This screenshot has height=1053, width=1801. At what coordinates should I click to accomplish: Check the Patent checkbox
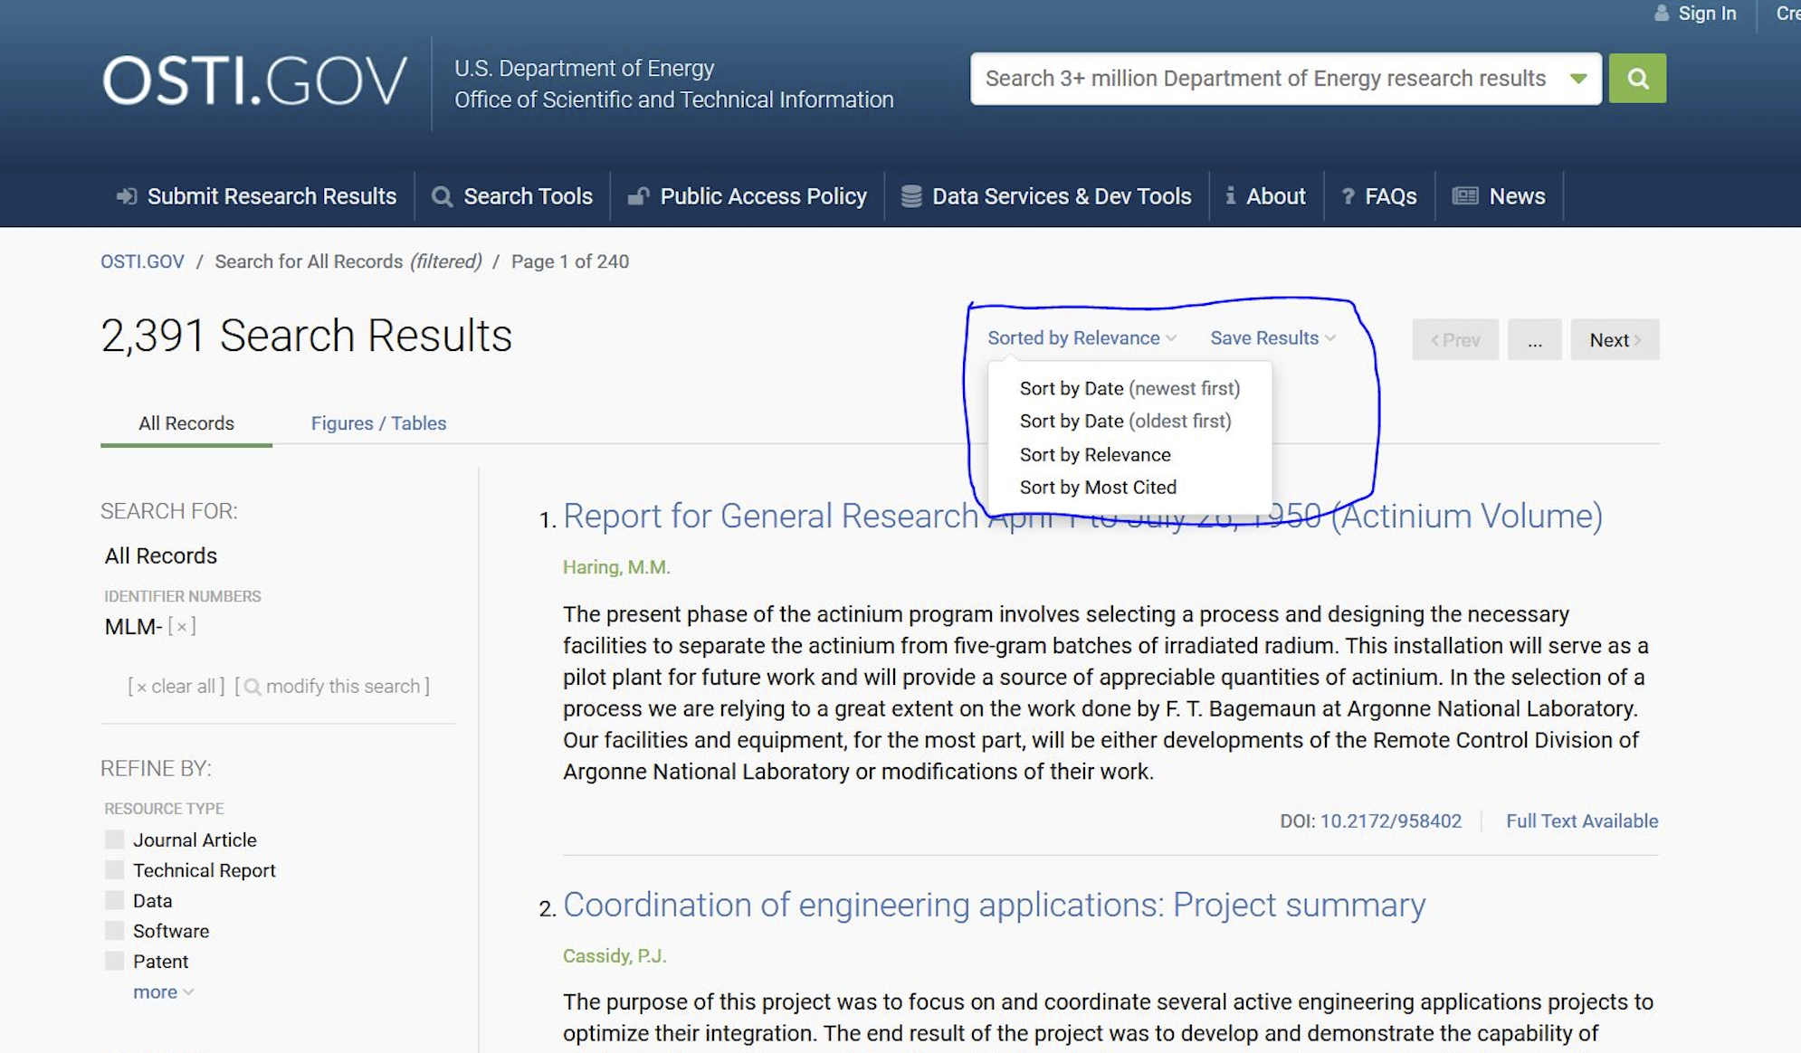tap(114, 960)
